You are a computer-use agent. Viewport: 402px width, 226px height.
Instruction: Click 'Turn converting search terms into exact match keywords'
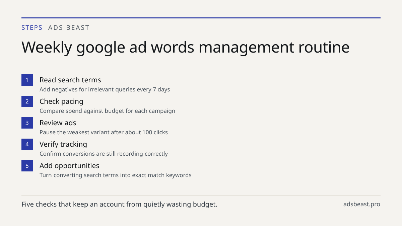(116, 175)
